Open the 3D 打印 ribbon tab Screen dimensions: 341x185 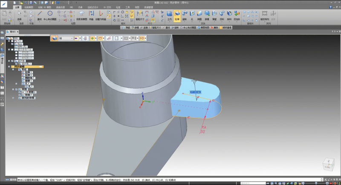pyautogui.click(x=107, y=7)
